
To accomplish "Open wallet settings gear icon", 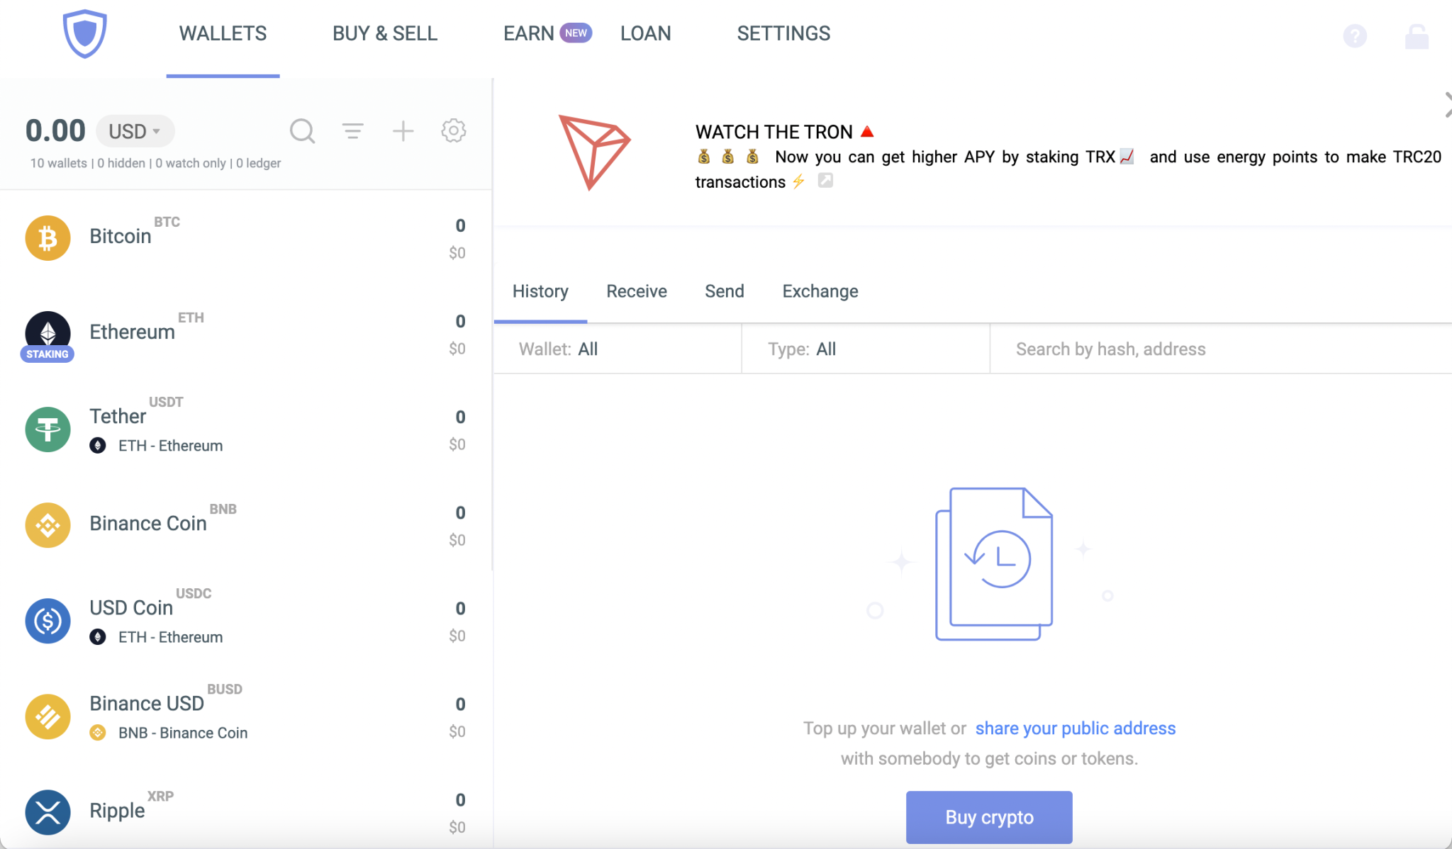I will tap(454, 131).
